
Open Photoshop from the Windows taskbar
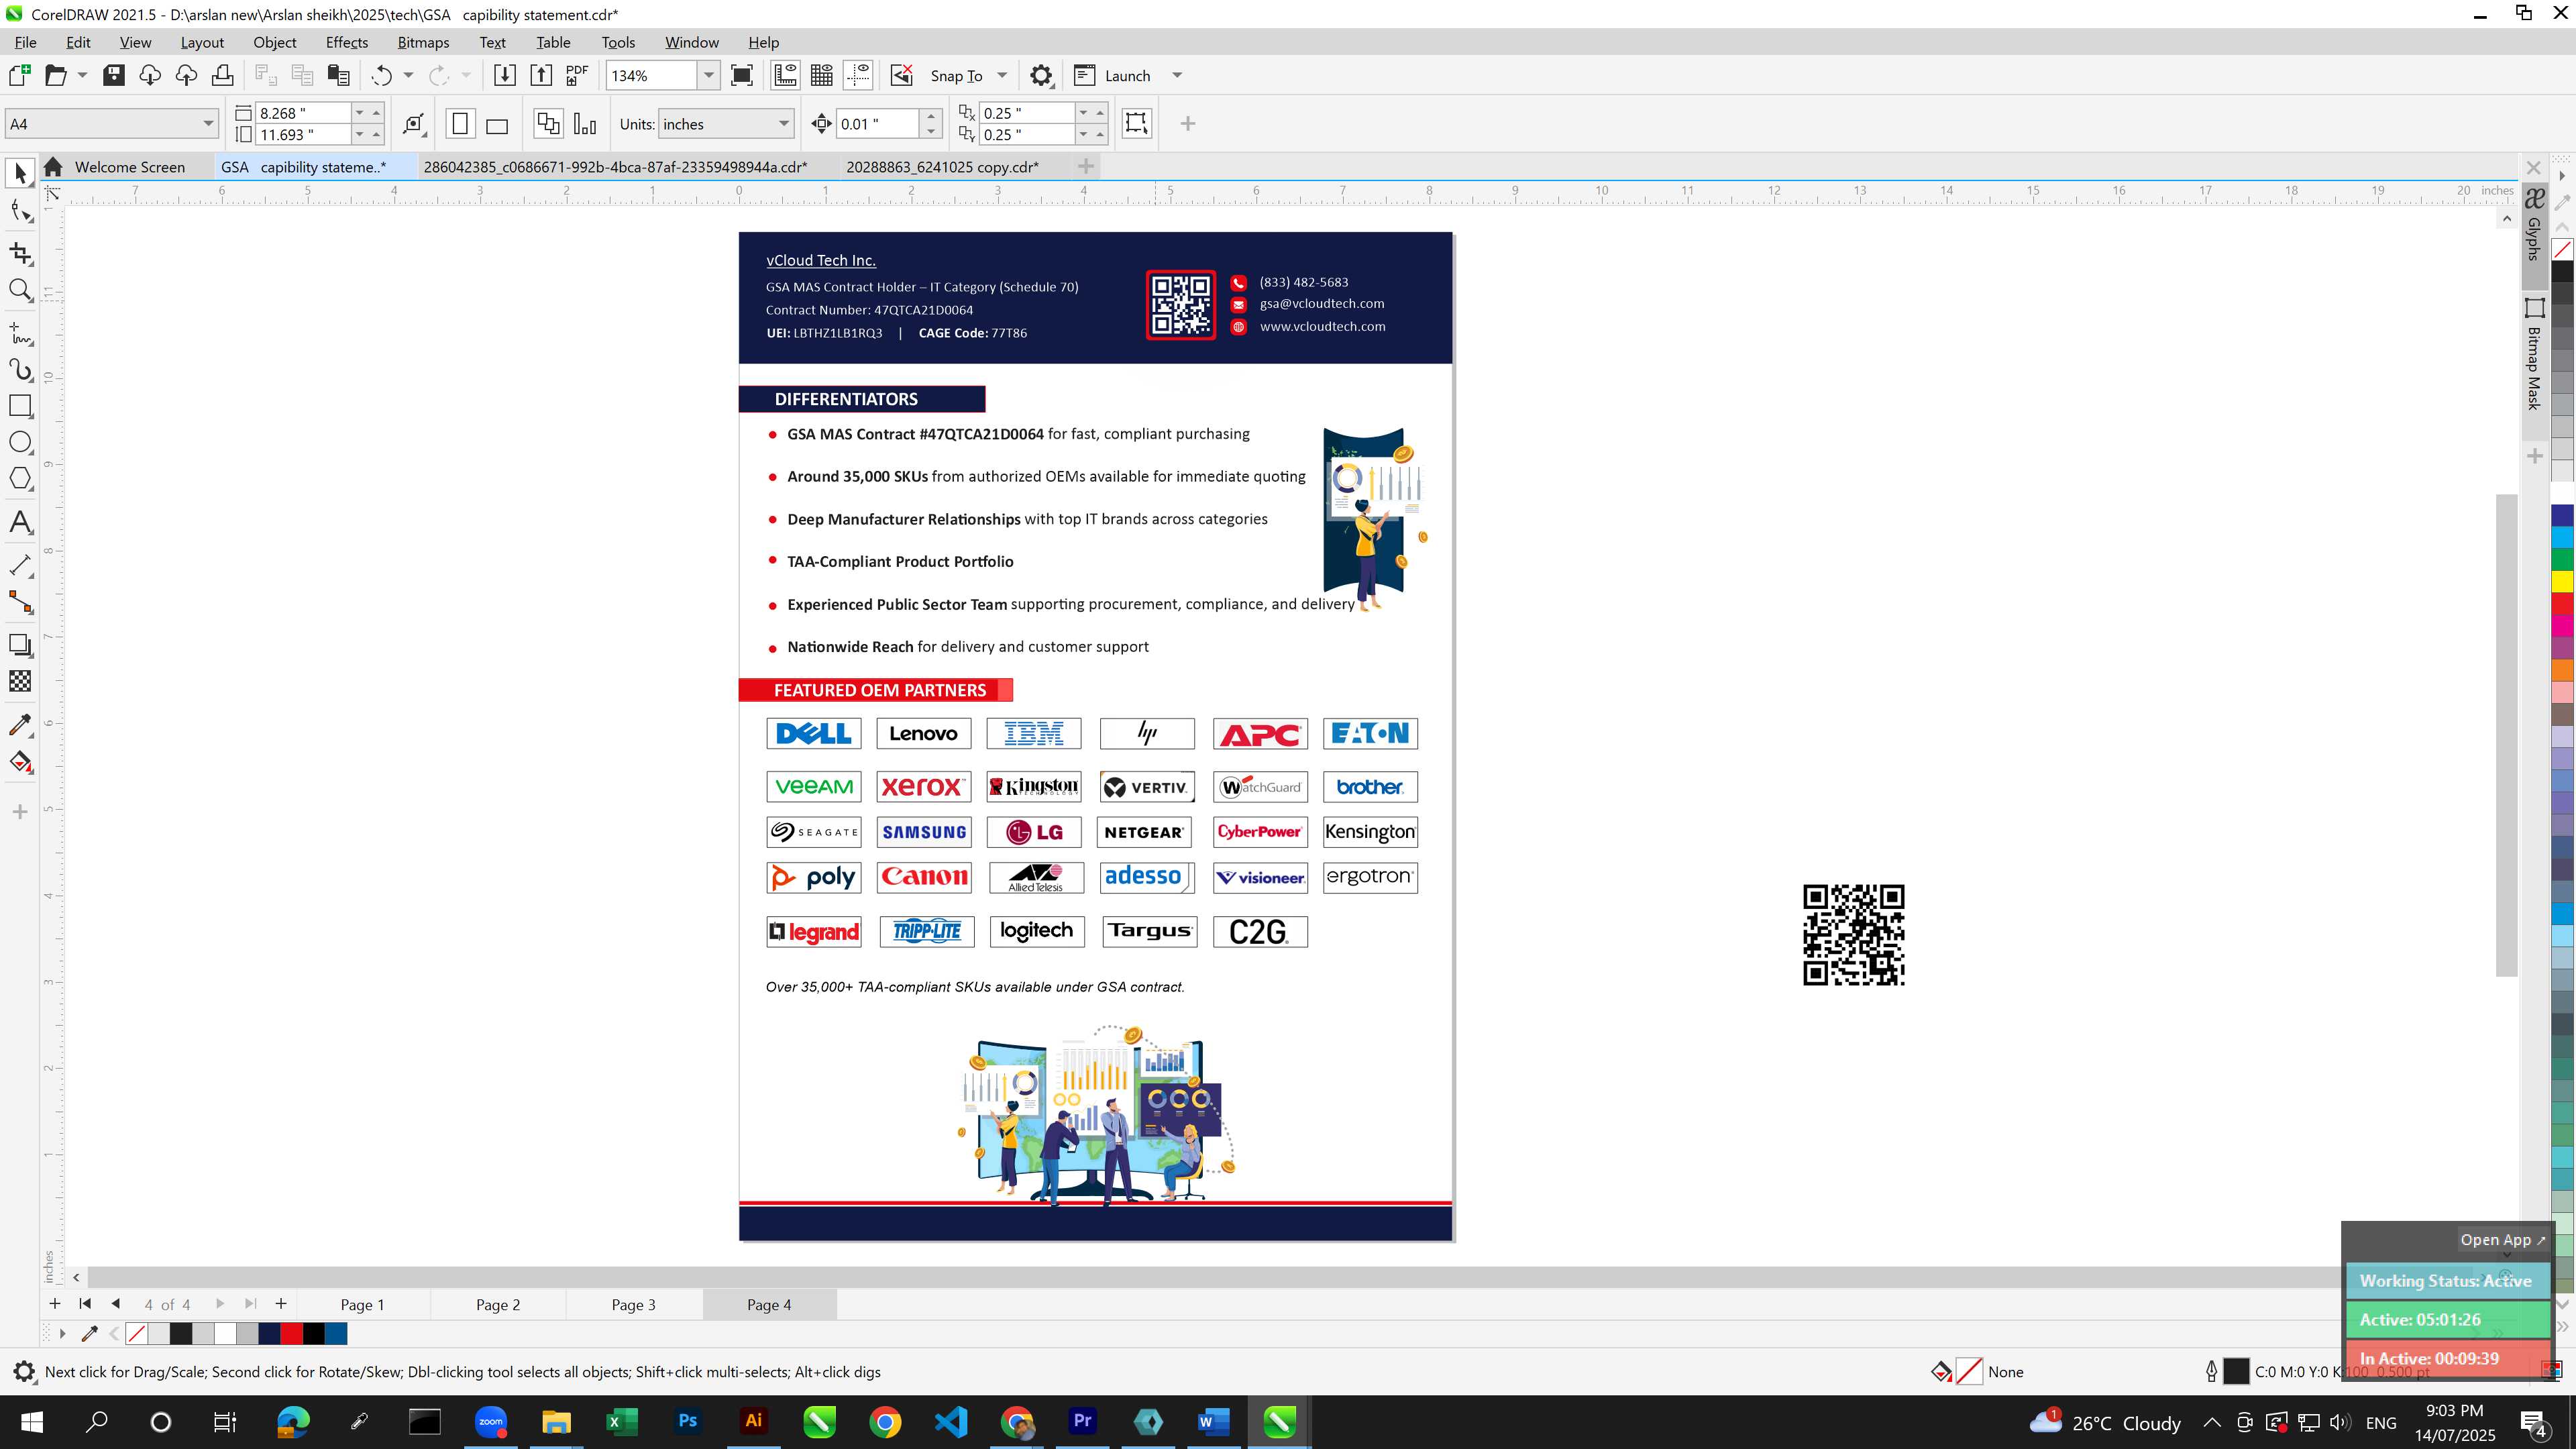687,1421
